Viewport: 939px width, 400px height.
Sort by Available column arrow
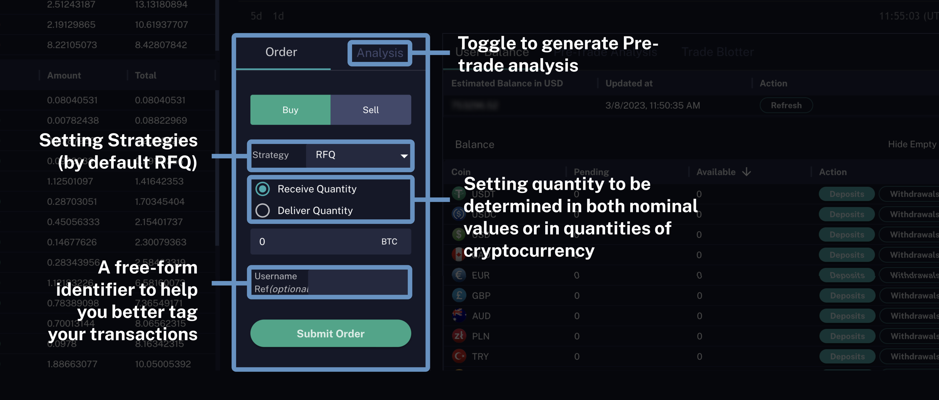(x=746, y=172)
